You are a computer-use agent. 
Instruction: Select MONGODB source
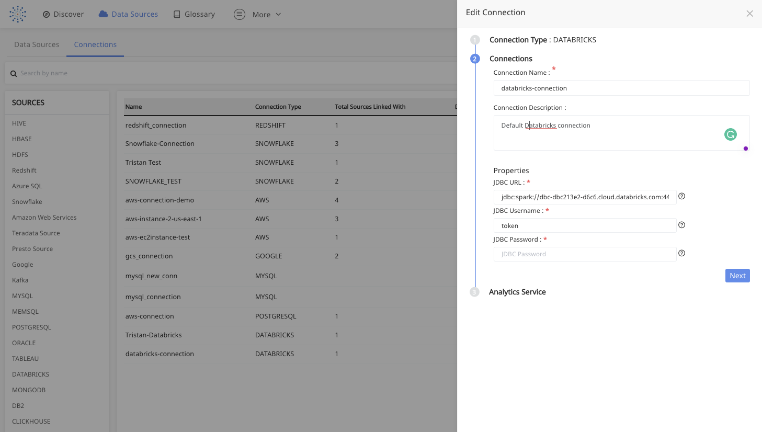[29, 390]
